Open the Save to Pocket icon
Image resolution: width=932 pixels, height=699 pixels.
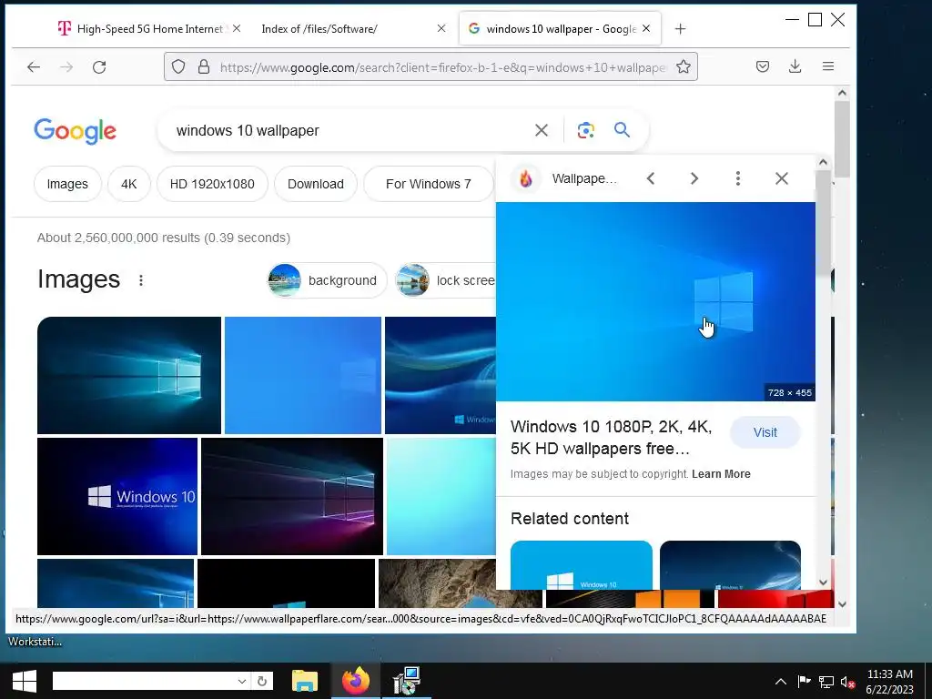[x=763, y=66]
